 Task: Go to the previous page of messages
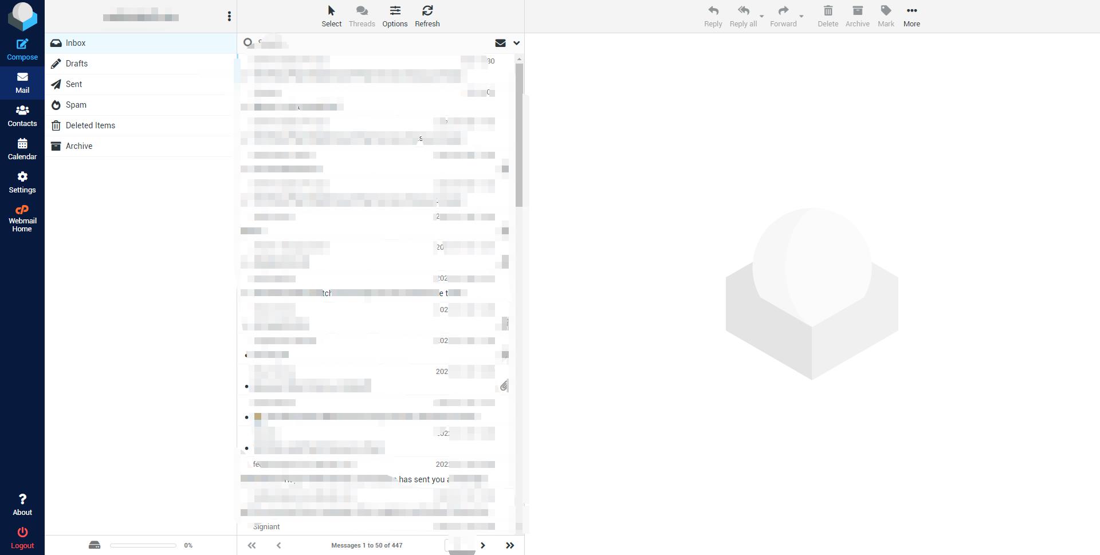pos(279,545)
